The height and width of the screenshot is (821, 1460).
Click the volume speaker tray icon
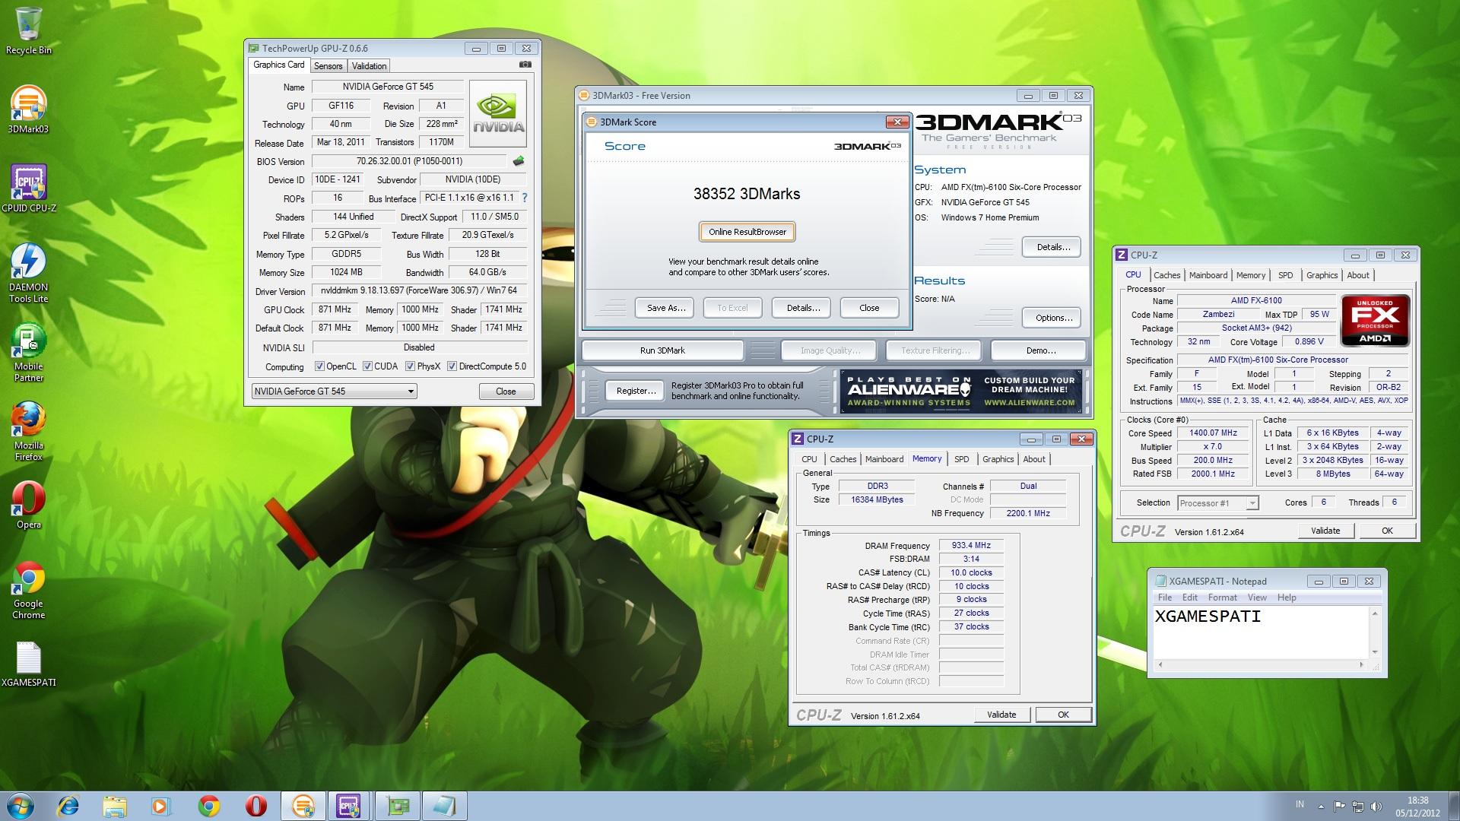[x=1377, y=806]
